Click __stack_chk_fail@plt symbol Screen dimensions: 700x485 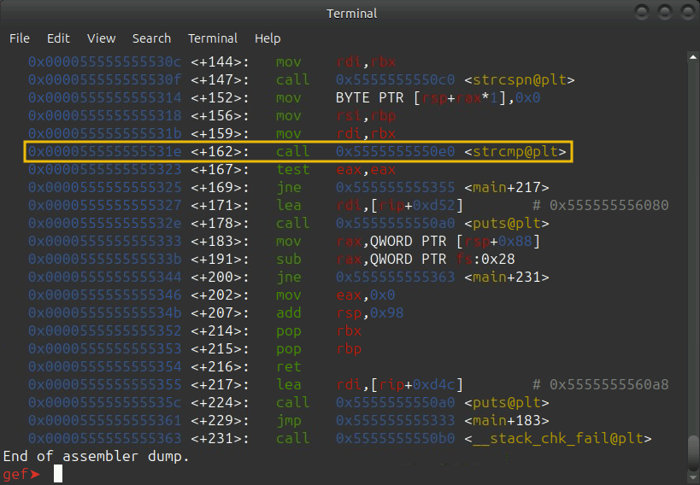[x=558, y=439]
